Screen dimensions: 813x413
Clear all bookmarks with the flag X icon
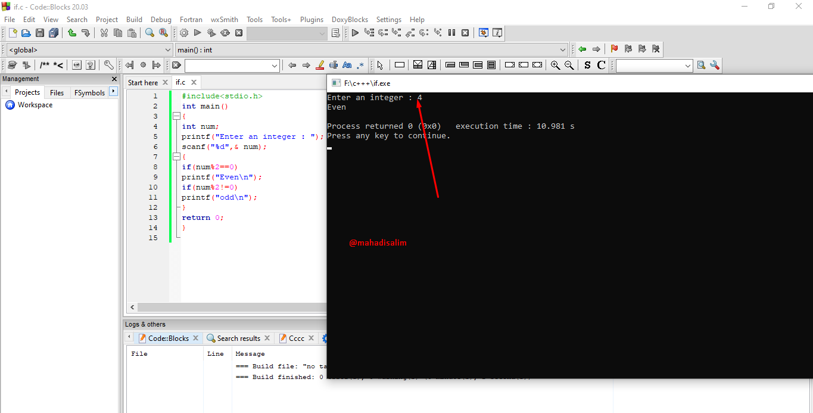click(656, 49)
